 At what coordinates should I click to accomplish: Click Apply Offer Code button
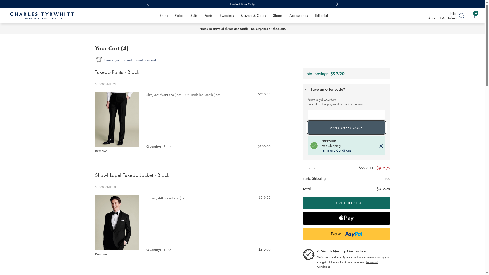(346, 128)
